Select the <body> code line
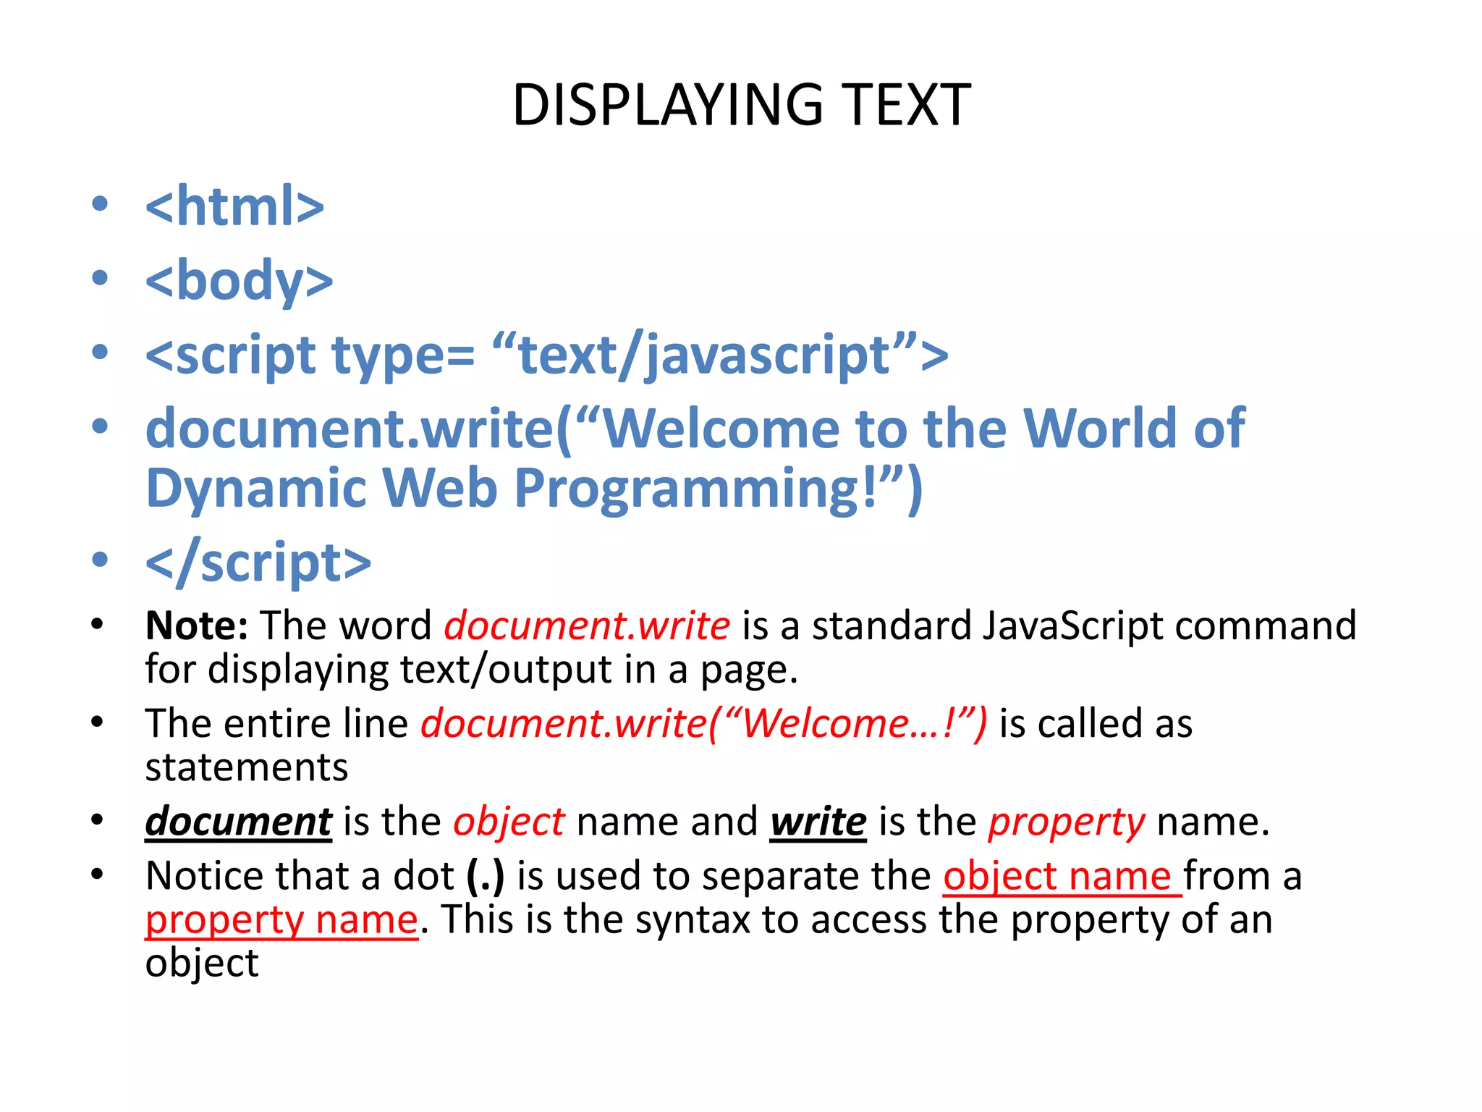 (239, 281)
